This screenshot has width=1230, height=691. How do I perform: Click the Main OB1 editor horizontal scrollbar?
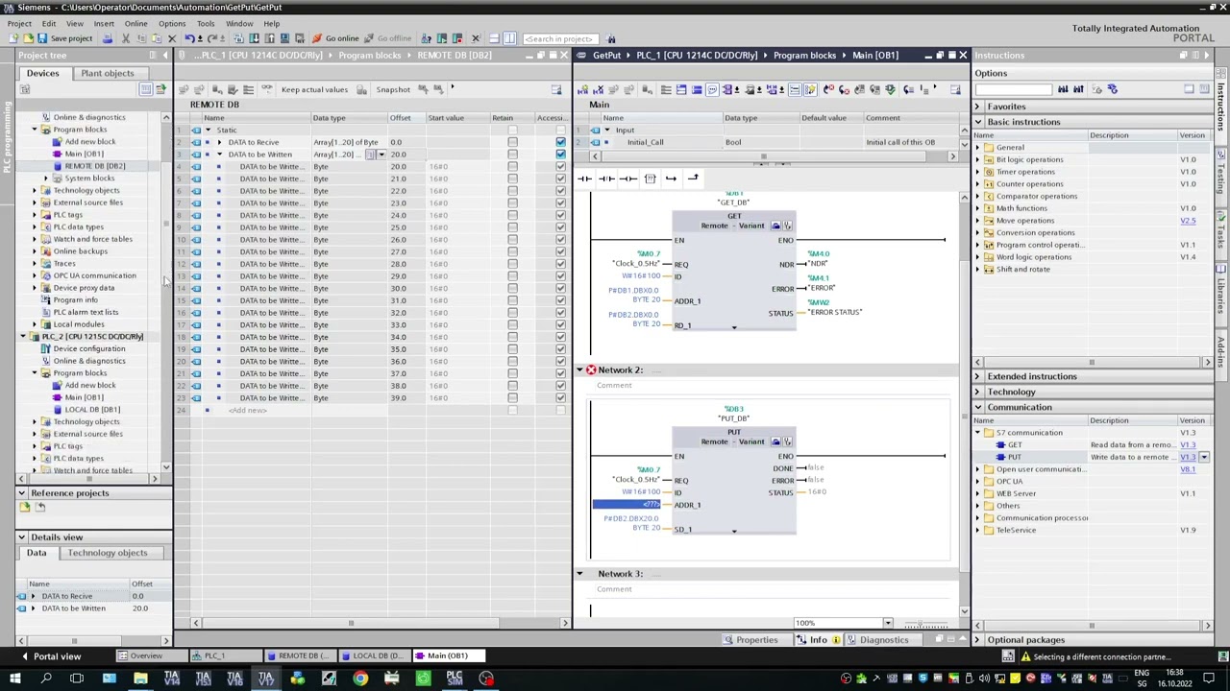click(764, 156)
